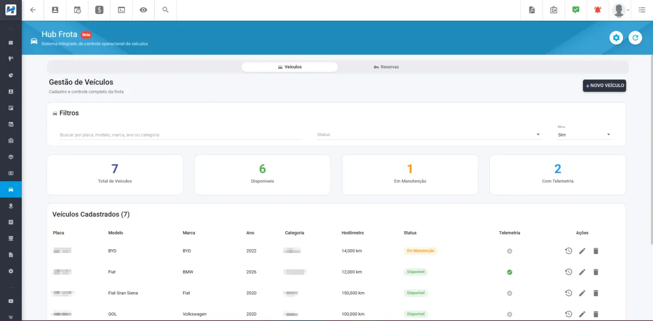Click the pie chart icon in sidebar
The height and width of the screenshot is (321, 653).
click(x=11, y=75)
